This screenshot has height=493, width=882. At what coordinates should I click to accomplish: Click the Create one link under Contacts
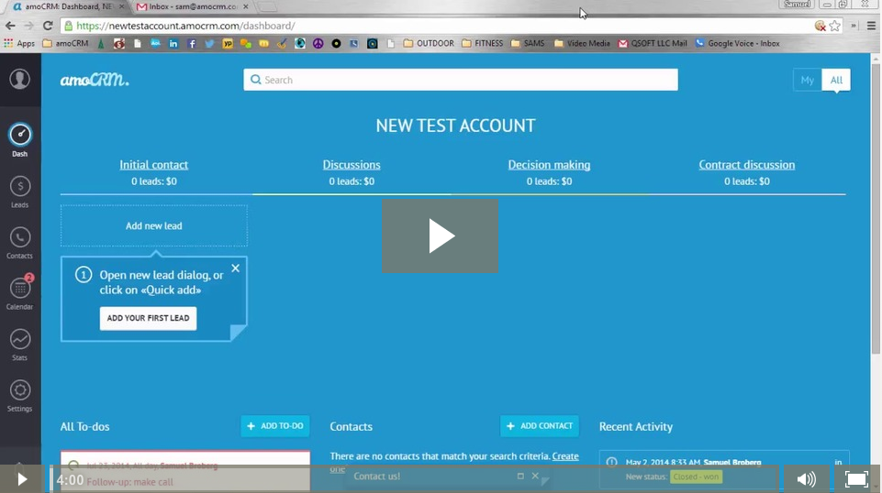pos(565,456)
